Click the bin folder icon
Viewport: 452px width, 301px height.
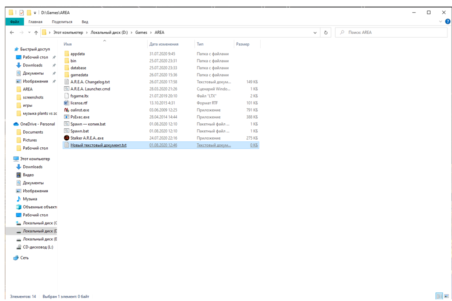[67, 61]
